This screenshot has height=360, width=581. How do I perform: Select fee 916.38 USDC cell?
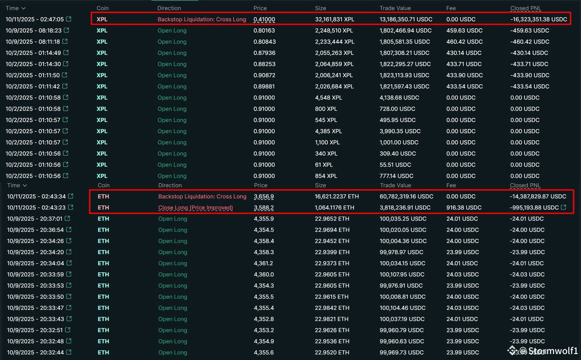click(x=465, y=208)
